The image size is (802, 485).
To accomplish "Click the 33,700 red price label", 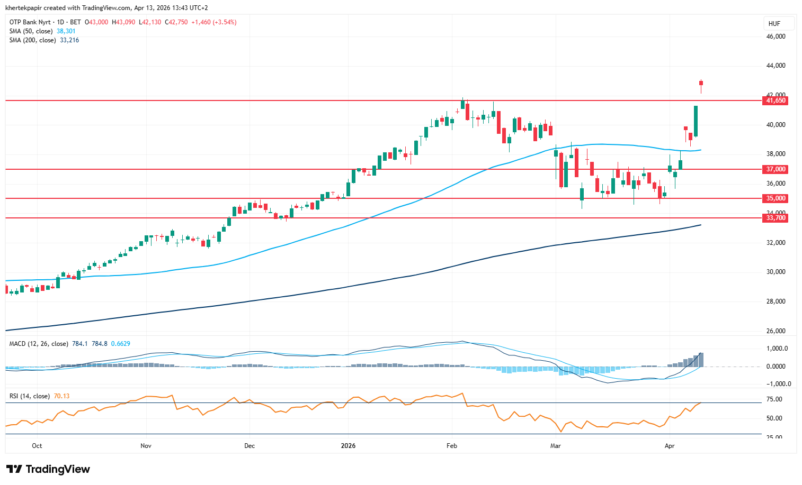I will [x=776, y=218].
